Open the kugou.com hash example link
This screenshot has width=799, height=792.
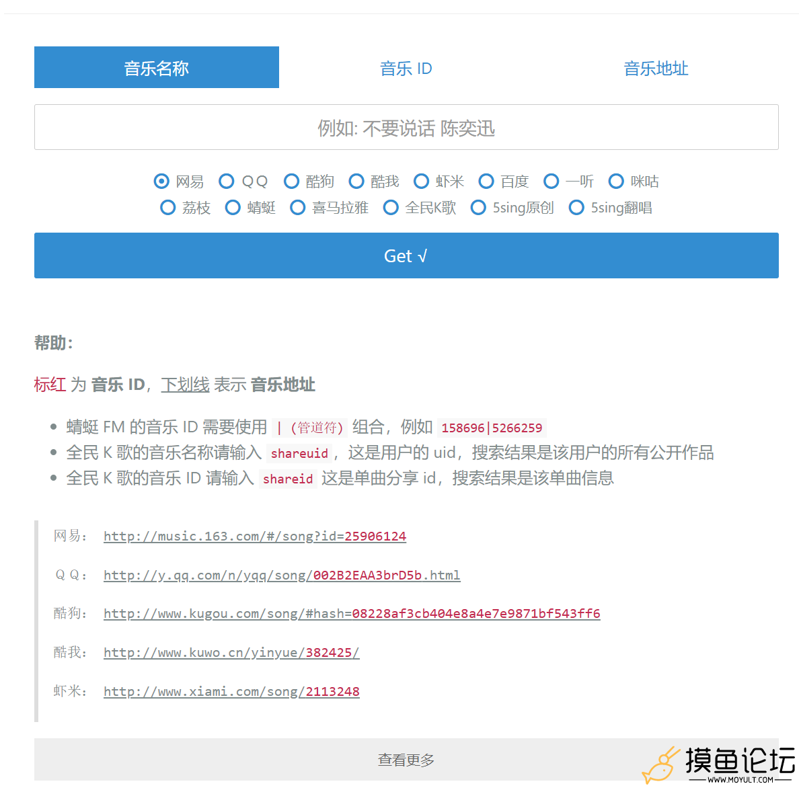pos(352,614)
